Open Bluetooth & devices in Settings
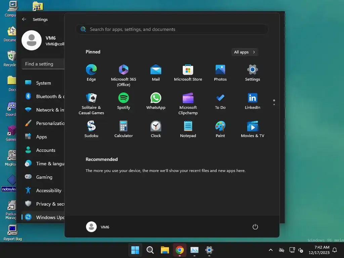The image size is (344, 258). point(43,96)
